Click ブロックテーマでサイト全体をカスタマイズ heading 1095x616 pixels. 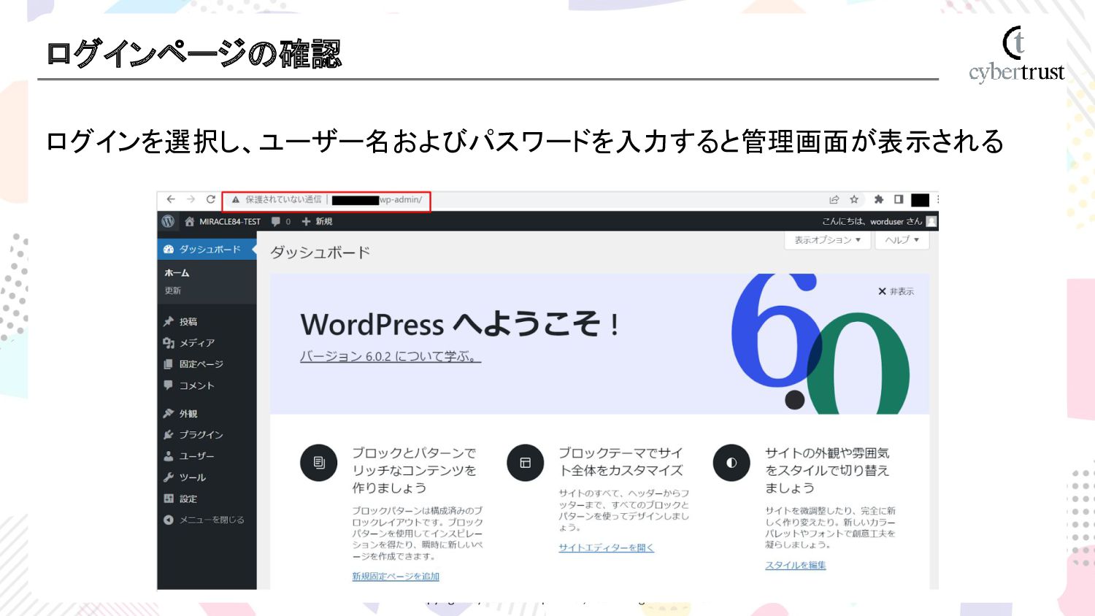point(621,461)
